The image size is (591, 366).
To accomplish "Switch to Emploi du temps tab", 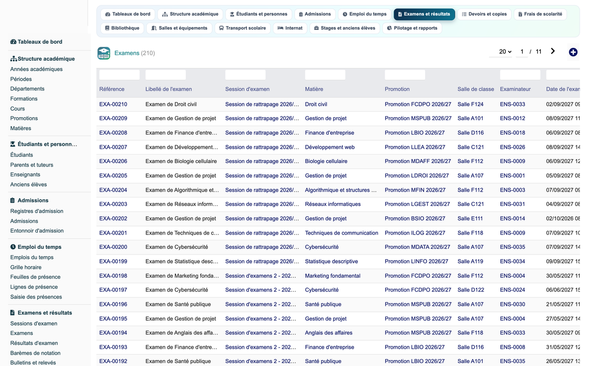I will [365, 14].
